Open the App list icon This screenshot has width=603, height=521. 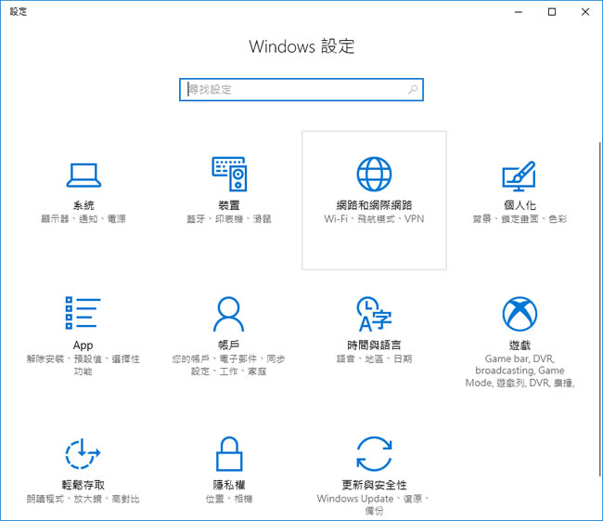pyautogui.click(x=83, y=313)
